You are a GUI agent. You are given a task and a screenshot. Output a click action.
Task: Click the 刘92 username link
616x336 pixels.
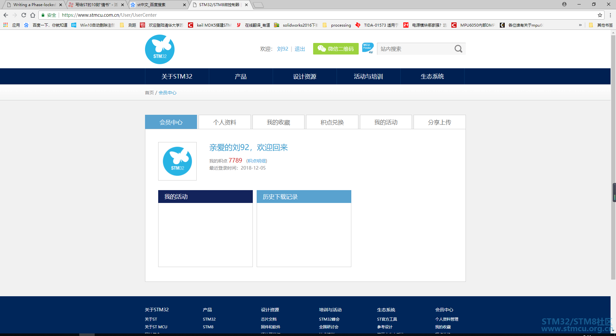click(283, 49)
